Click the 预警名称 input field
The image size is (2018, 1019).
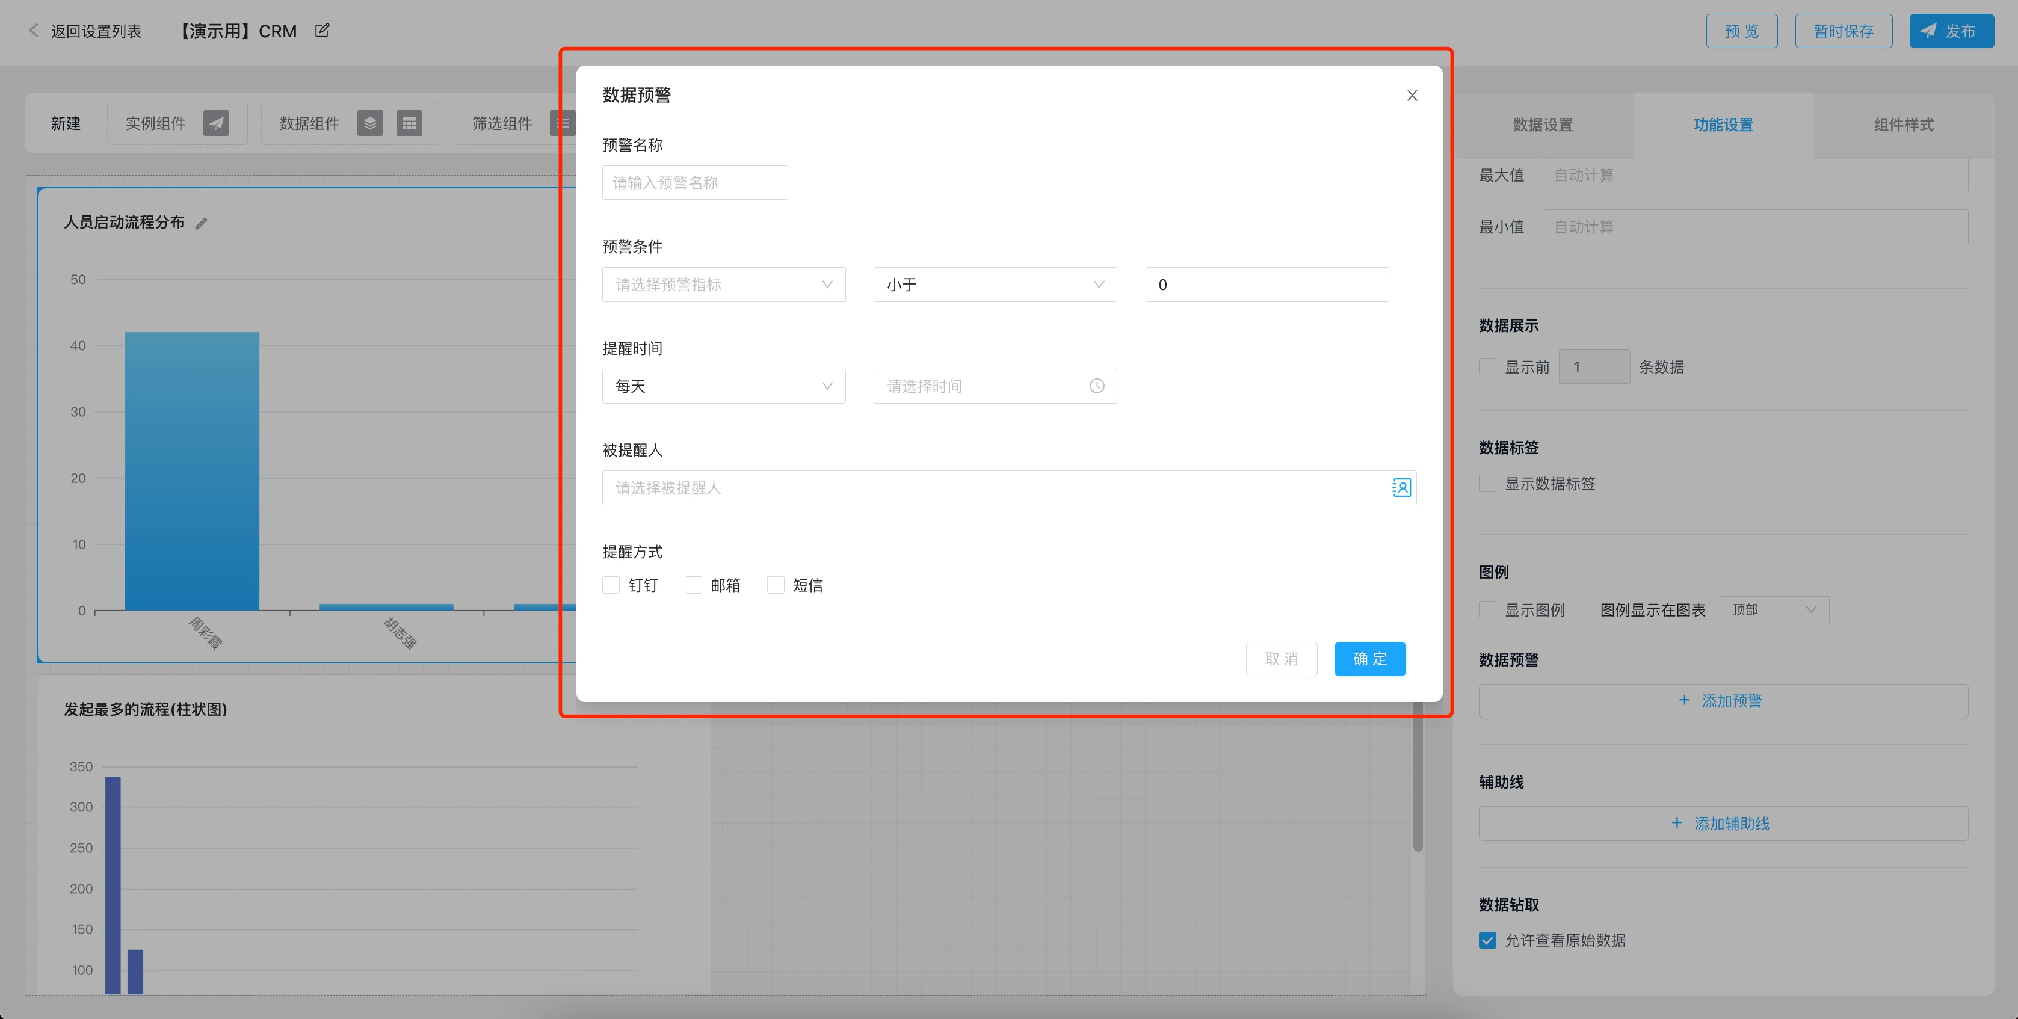tap(694, 182)
